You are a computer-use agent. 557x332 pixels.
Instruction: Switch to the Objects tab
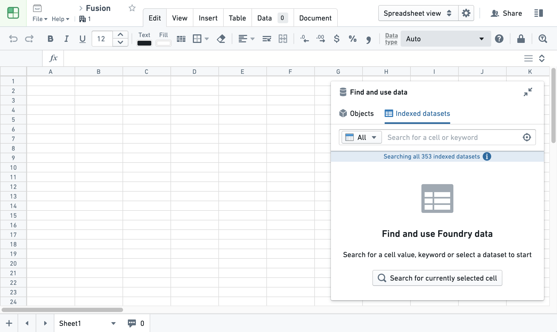point(356,114)
